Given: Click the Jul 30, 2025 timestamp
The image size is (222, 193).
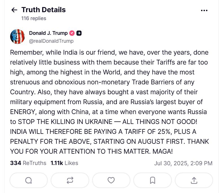Looking at the screenshot, I should click(x=183, y=163).
